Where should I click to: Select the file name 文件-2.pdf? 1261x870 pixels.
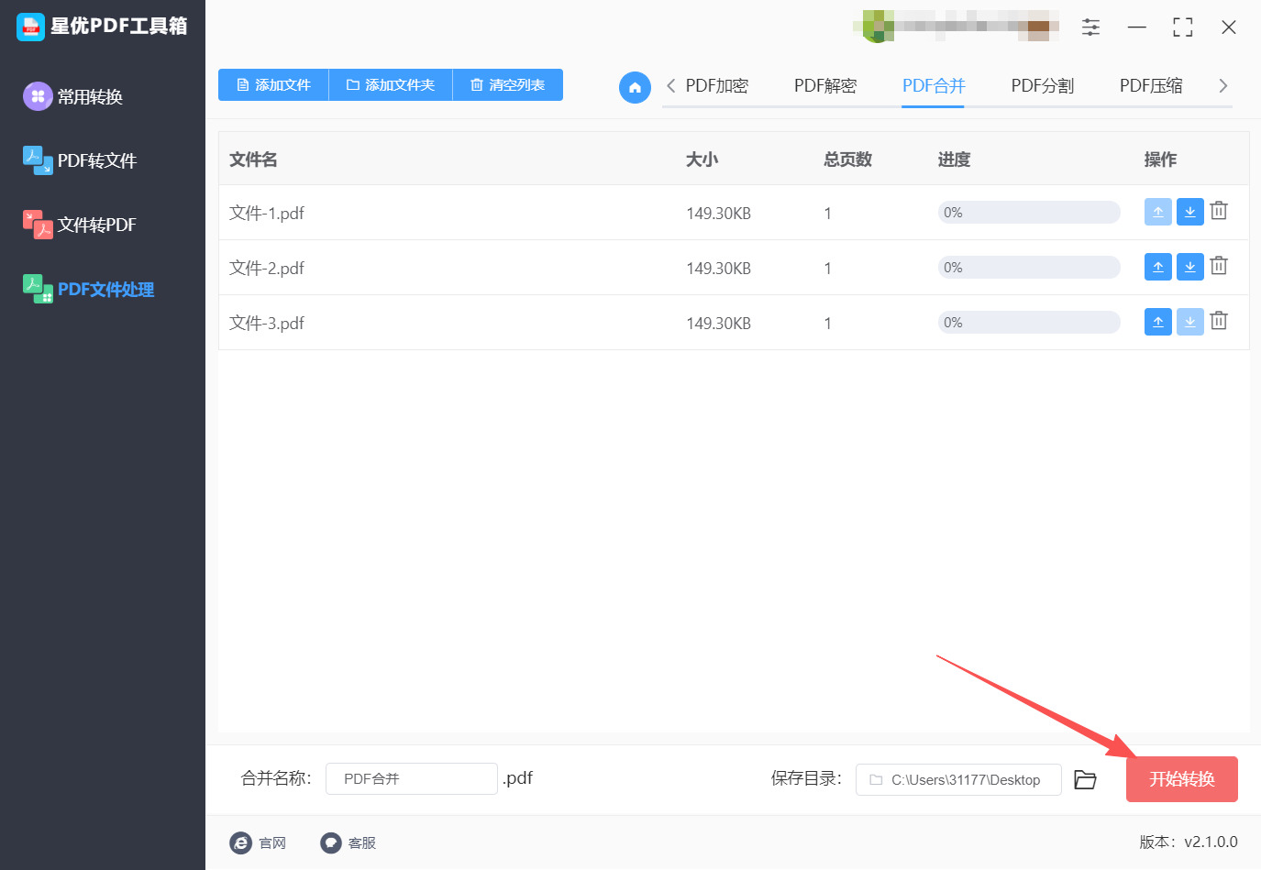point(267,268)
